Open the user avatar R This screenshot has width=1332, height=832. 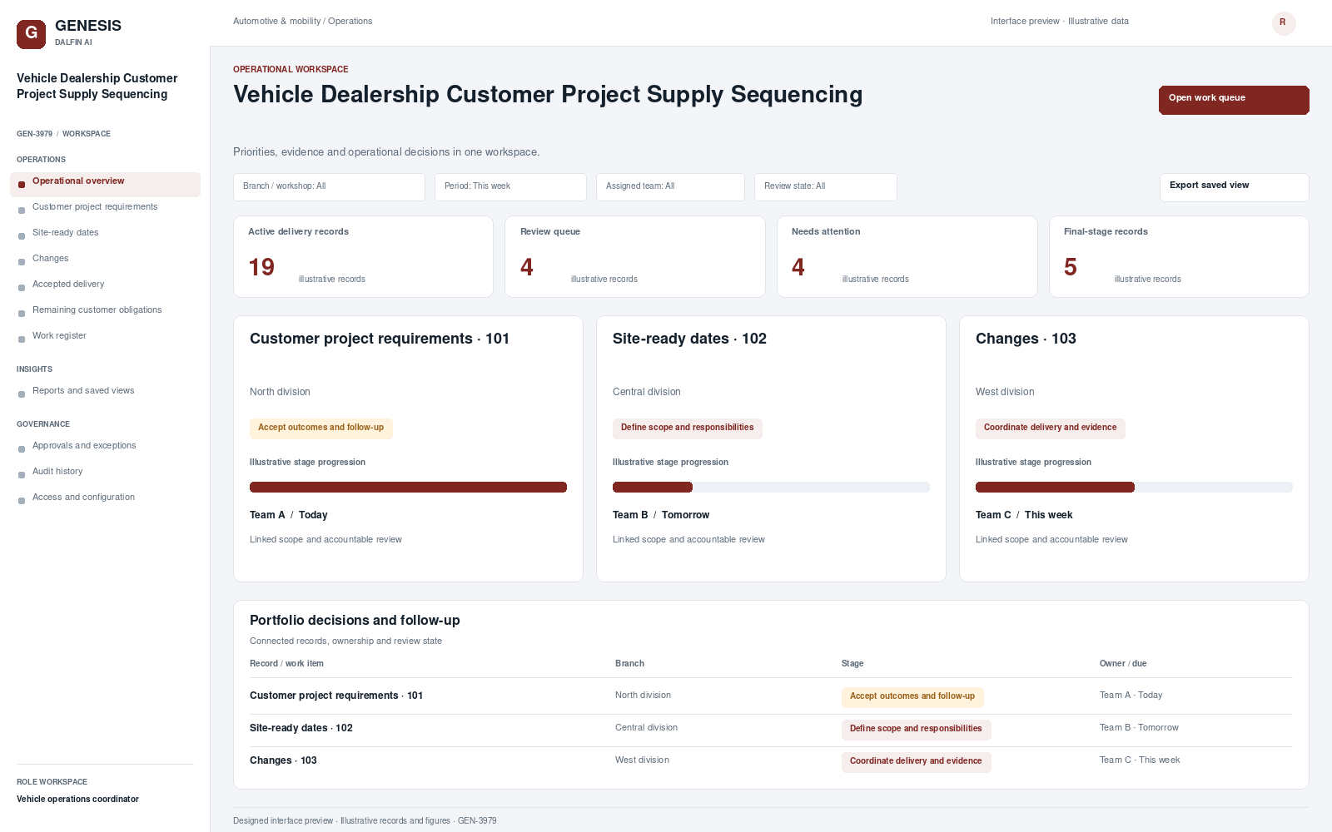(x=1284, y=23)
